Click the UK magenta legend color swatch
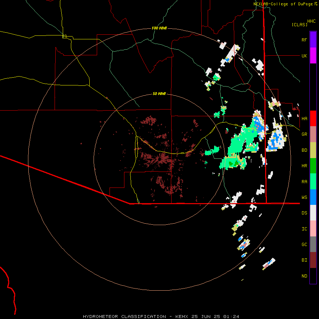The height and width of the screenshot is (319, 319). (313, 56)
